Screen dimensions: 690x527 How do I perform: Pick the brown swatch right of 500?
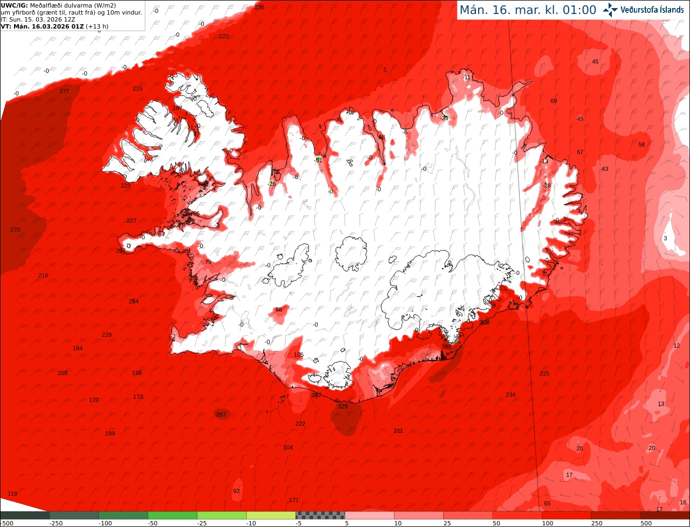(665, 515)
